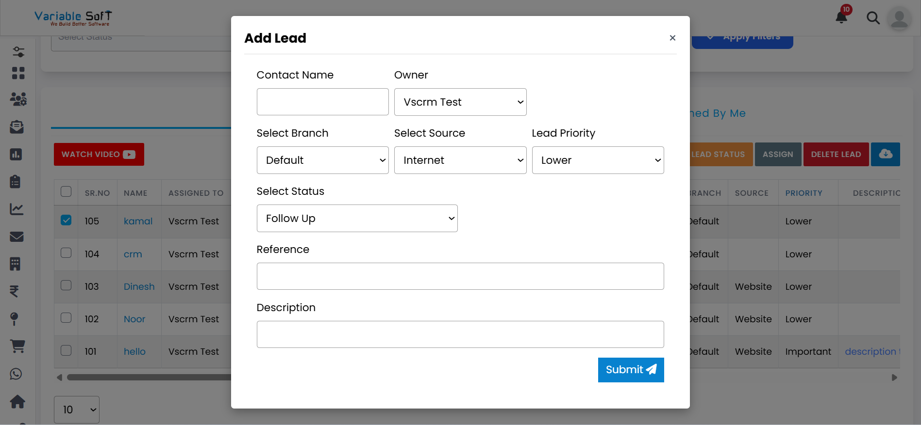Viewport: 921px width, 425px height.
Task: Open the Owner dropdown
Action: [x=460, y=102]
